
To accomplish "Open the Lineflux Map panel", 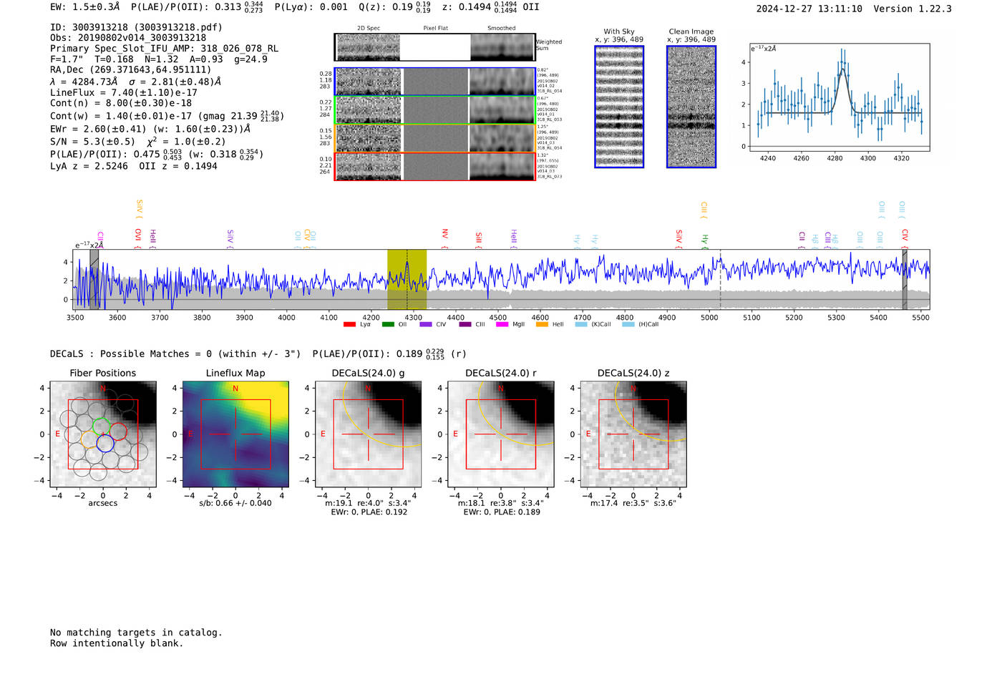I will (235, 434).
